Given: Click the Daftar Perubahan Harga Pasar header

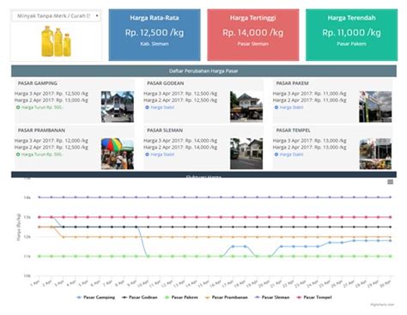Looking at the screenshot, I should (203, 71).
